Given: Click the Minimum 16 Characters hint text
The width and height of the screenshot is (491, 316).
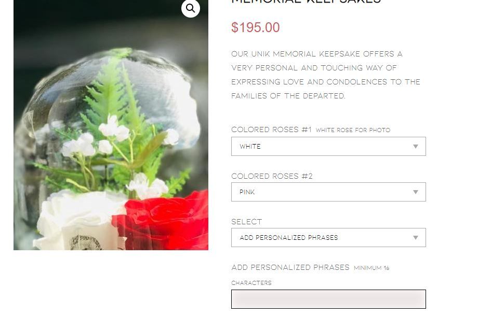Looking at the screenshot, I should tap(310, 275).
